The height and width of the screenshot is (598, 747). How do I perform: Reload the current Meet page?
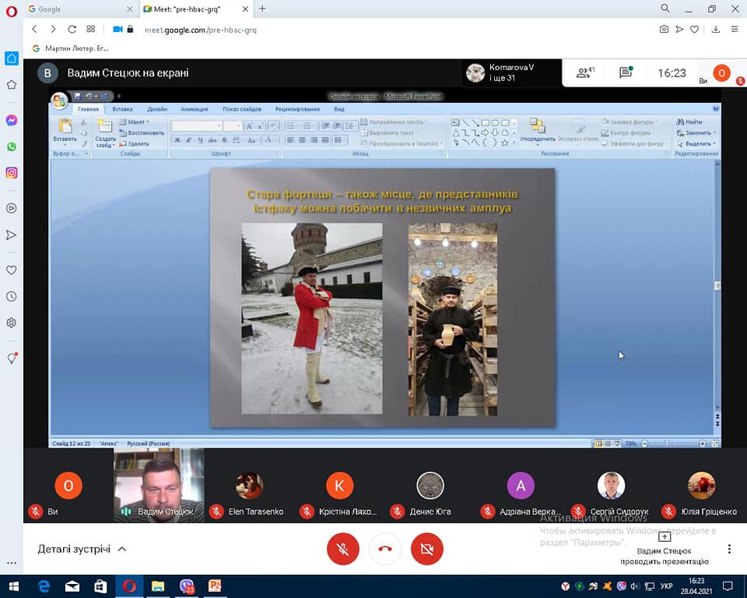[72, 30]
